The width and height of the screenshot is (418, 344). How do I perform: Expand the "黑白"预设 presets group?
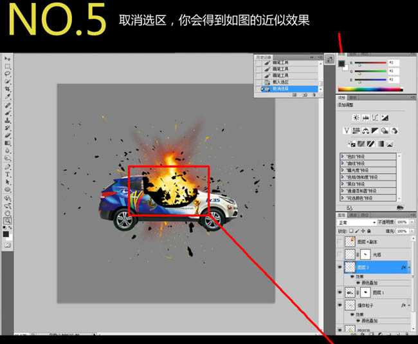pos(343,184)
